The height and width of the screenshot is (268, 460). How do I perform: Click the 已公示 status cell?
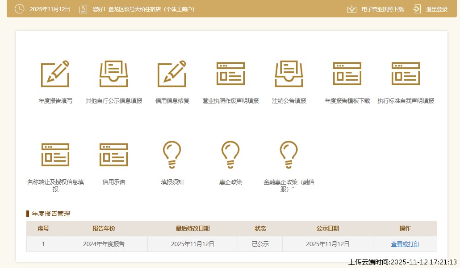pyautogui.click(x=260, y=244)
